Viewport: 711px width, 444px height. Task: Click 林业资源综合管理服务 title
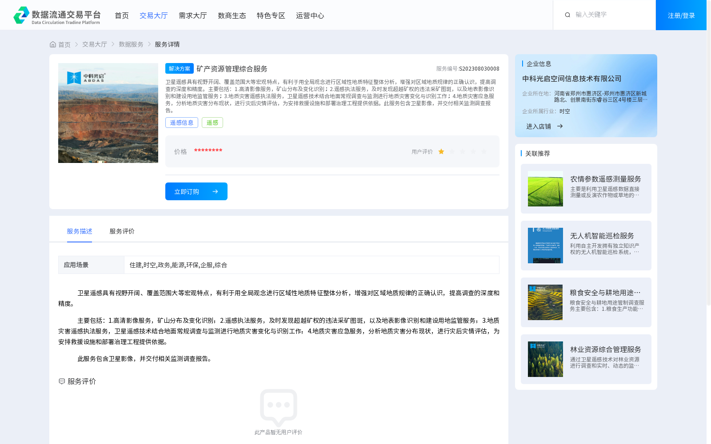(606, 349)
